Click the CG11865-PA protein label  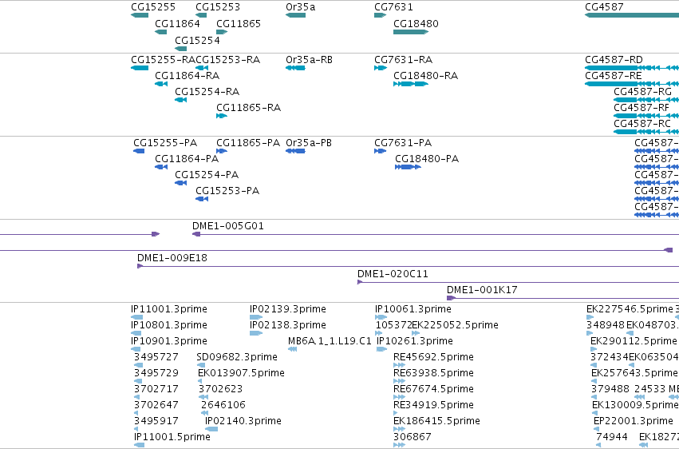coord(248,142)
